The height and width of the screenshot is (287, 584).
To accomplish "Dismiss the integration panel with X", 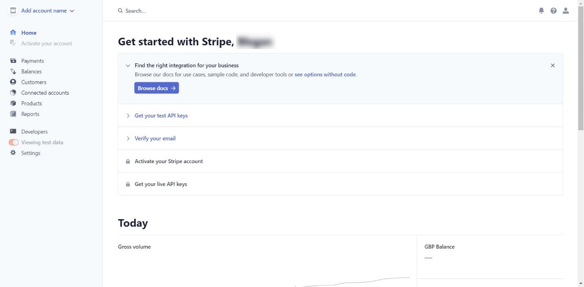I will [553, 65].
